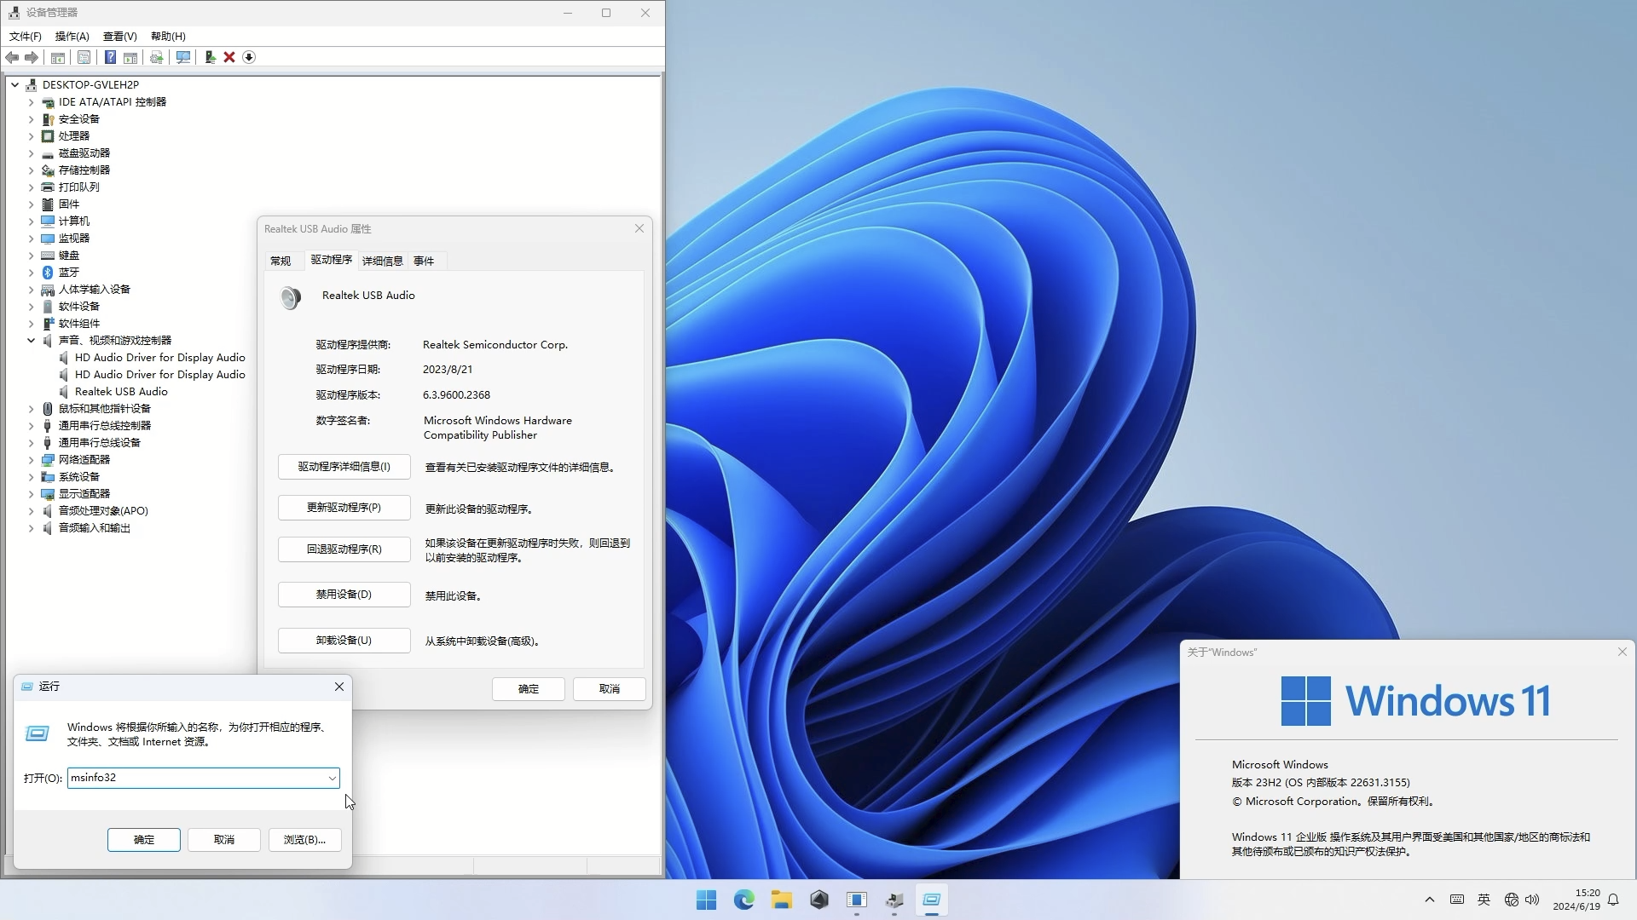The image size is (1637, 920).
Task: Switch to the 事件 tab
Action: 424,261
